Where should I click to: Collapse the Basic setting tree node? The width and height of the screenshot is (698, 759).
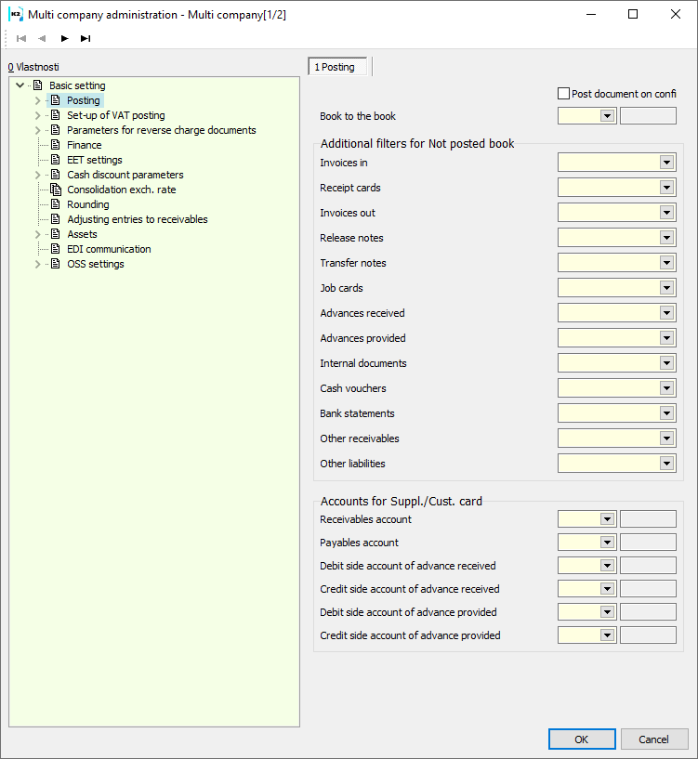(20, 85)
